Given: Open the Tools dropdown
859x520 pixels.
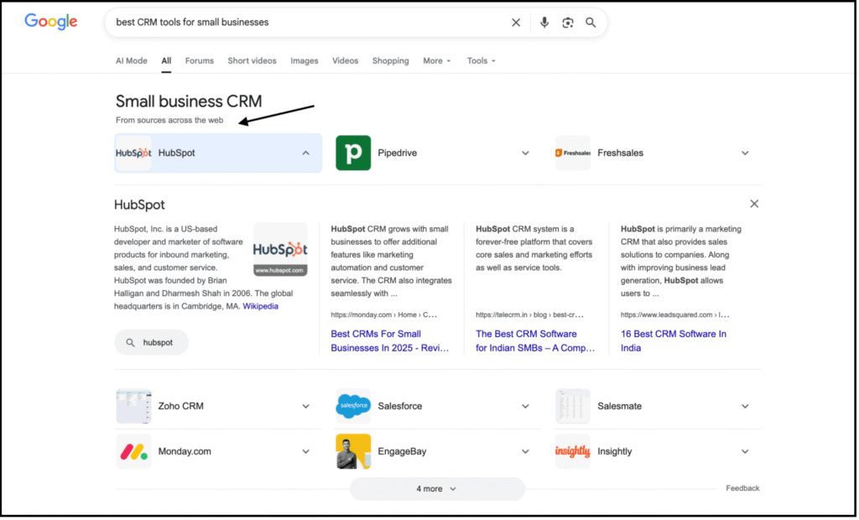Looking at the screenshot, I should pos(480,60).
